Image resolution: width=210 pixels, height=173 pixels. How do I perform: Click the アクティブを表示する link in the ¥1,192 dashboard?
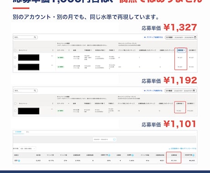point(153,91)
